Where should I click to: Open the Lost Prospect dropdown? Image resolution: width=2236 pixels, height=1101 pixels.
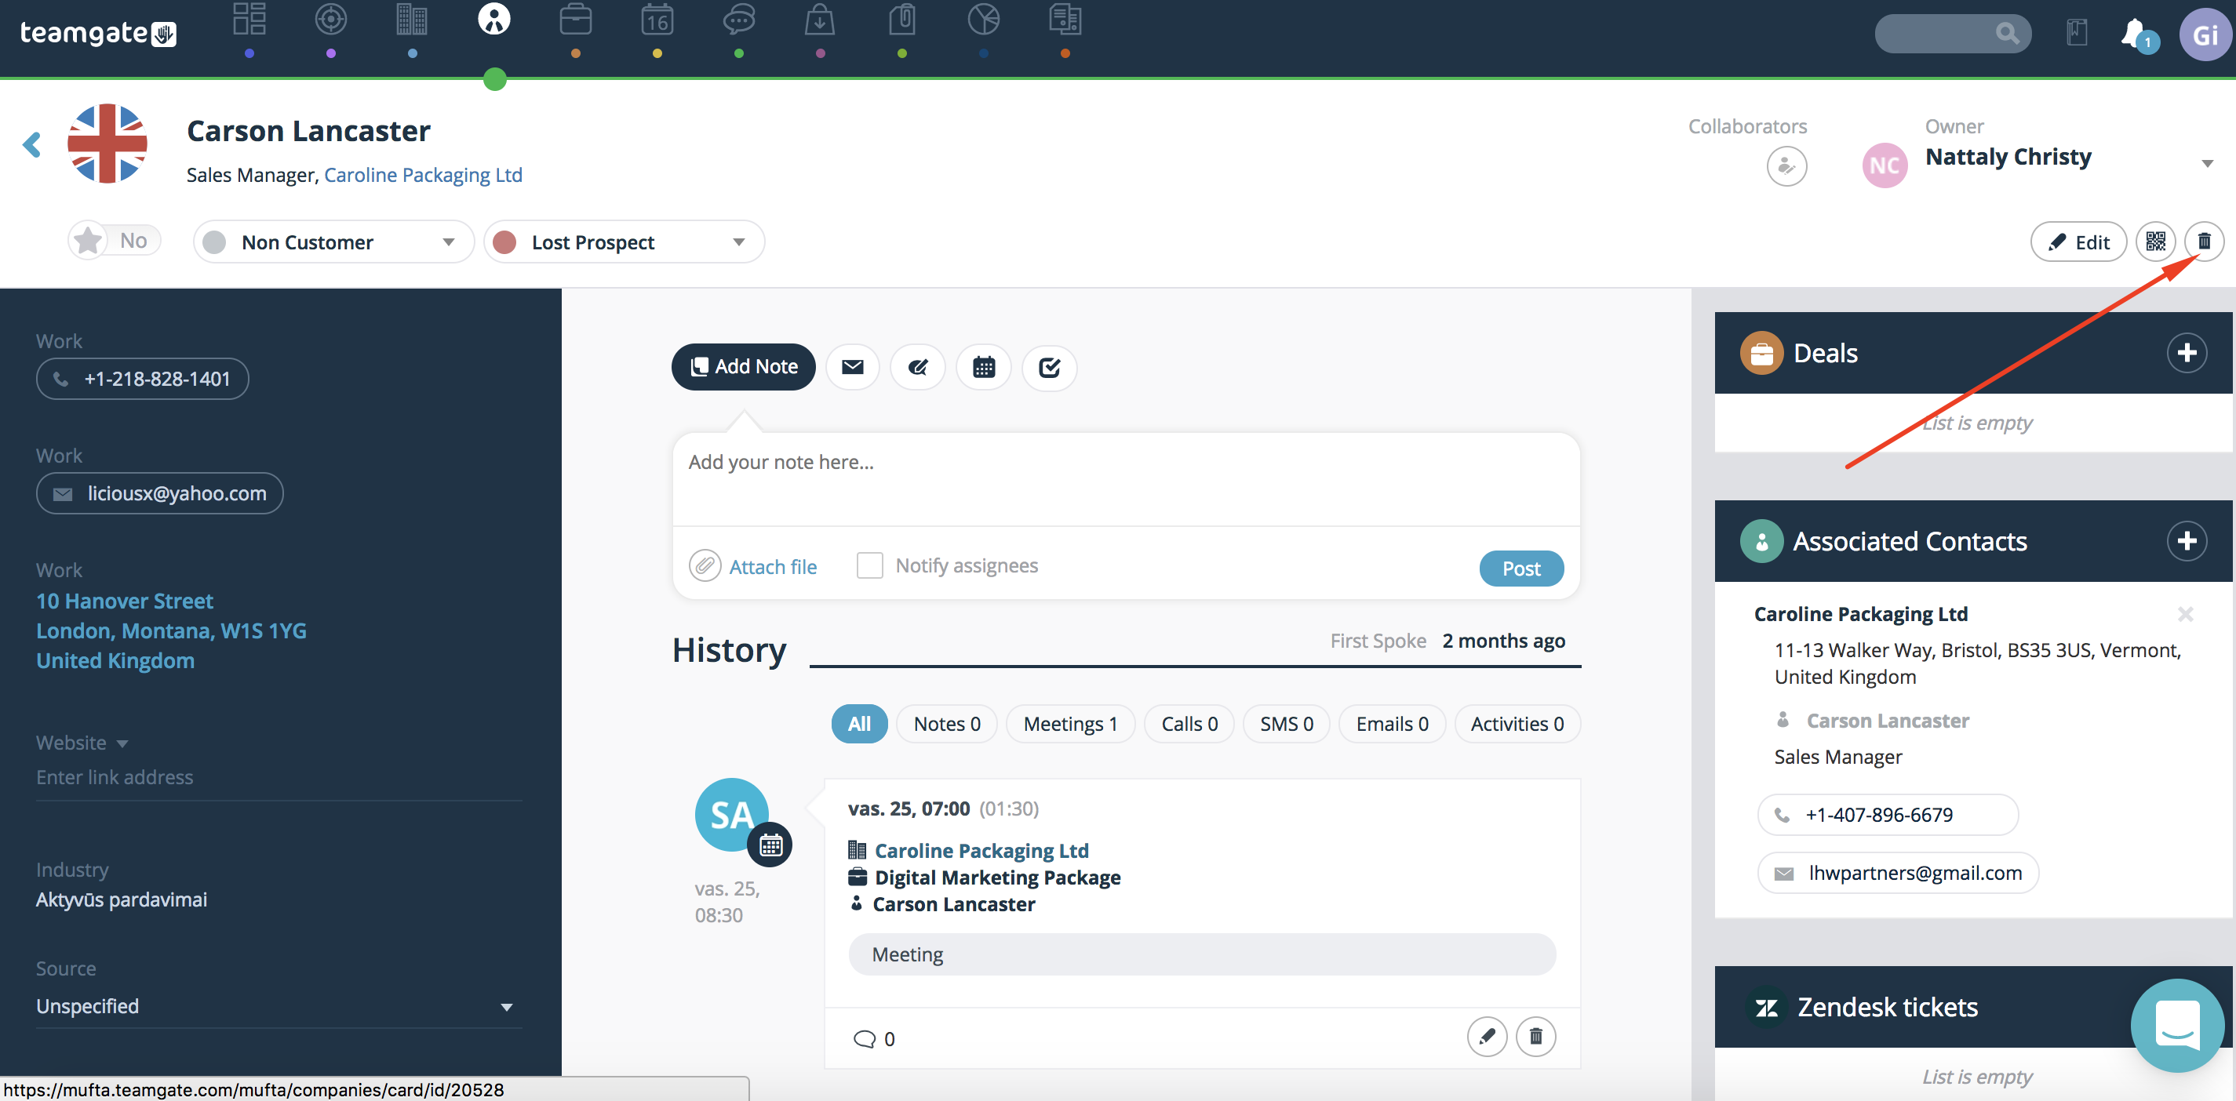coord(623,242)
